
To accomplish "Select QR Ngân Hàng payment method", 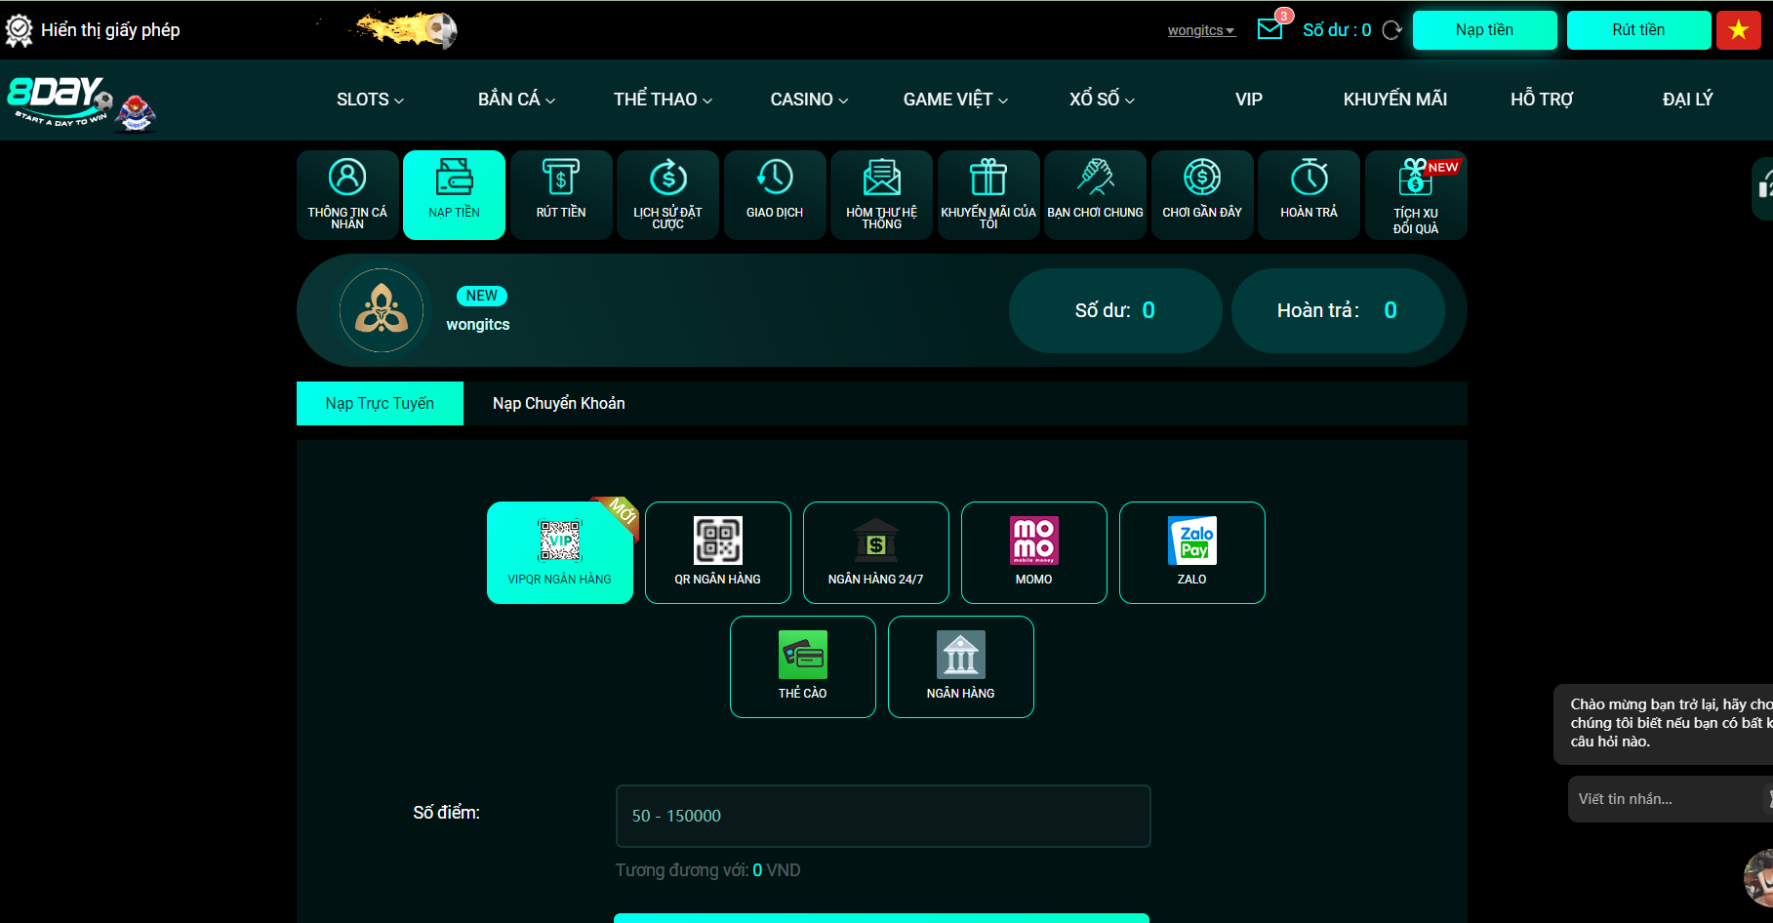I will click(718, 552).
